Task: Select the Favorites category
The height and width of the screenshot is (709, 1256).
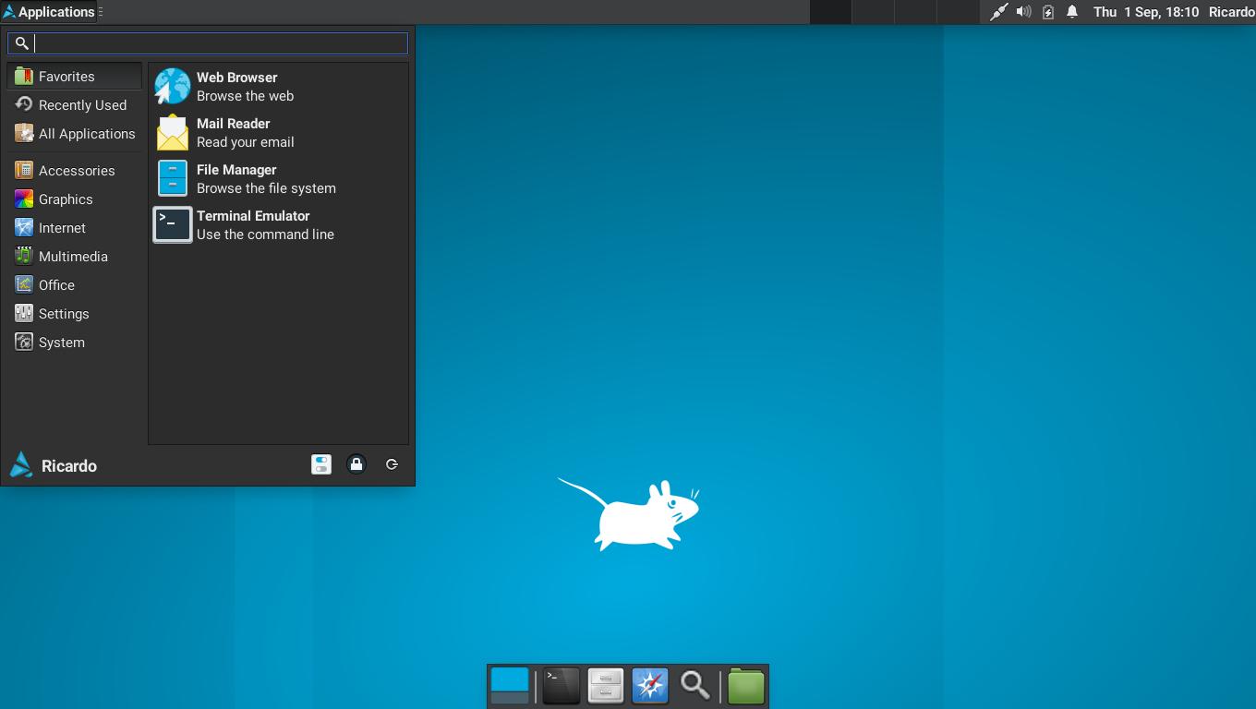Action: click(74, 77)
